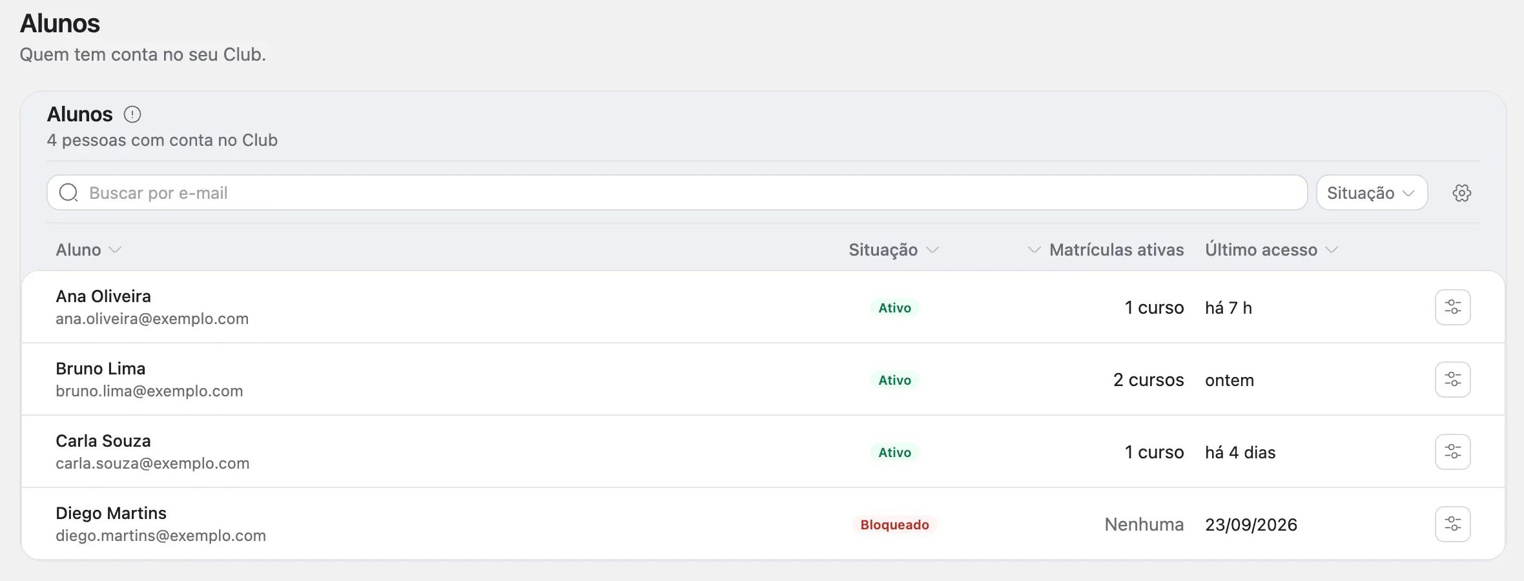The height and width of the screenshot is (581, 1524).
Task: Click Ativo badge in Bruno Lima's row
Action: click(x=894, y=380)
